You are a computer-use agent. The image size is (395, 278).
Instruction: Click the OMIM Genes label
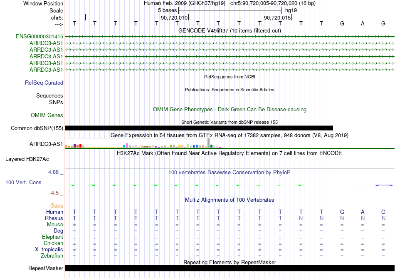click(x=47, y=115)
